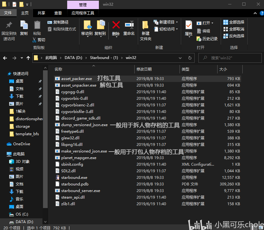Open the New item (新建项目) dropdown
This screenshot has width=264, height=230.
[166, 22]
